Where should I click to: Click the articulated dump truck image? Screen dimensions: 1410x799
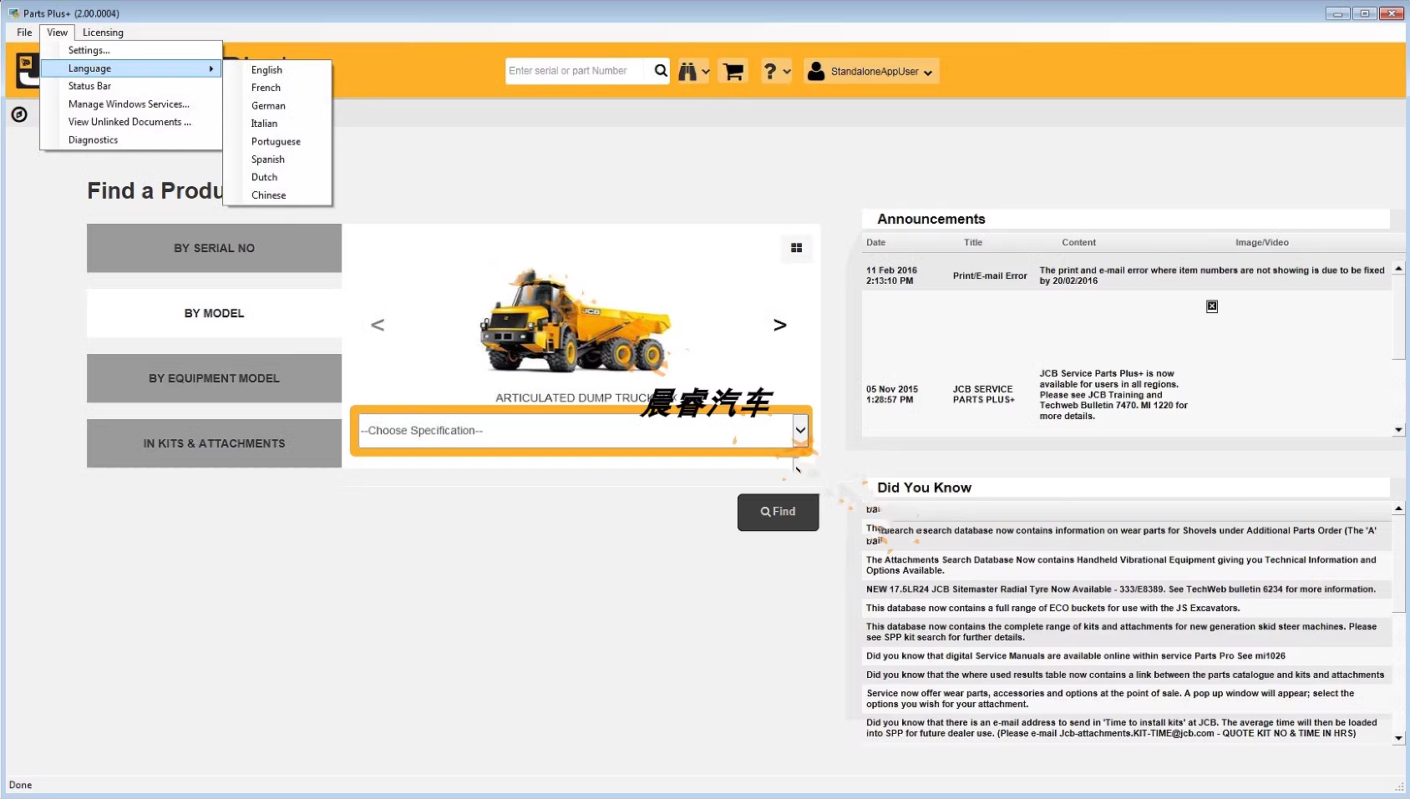576,321
